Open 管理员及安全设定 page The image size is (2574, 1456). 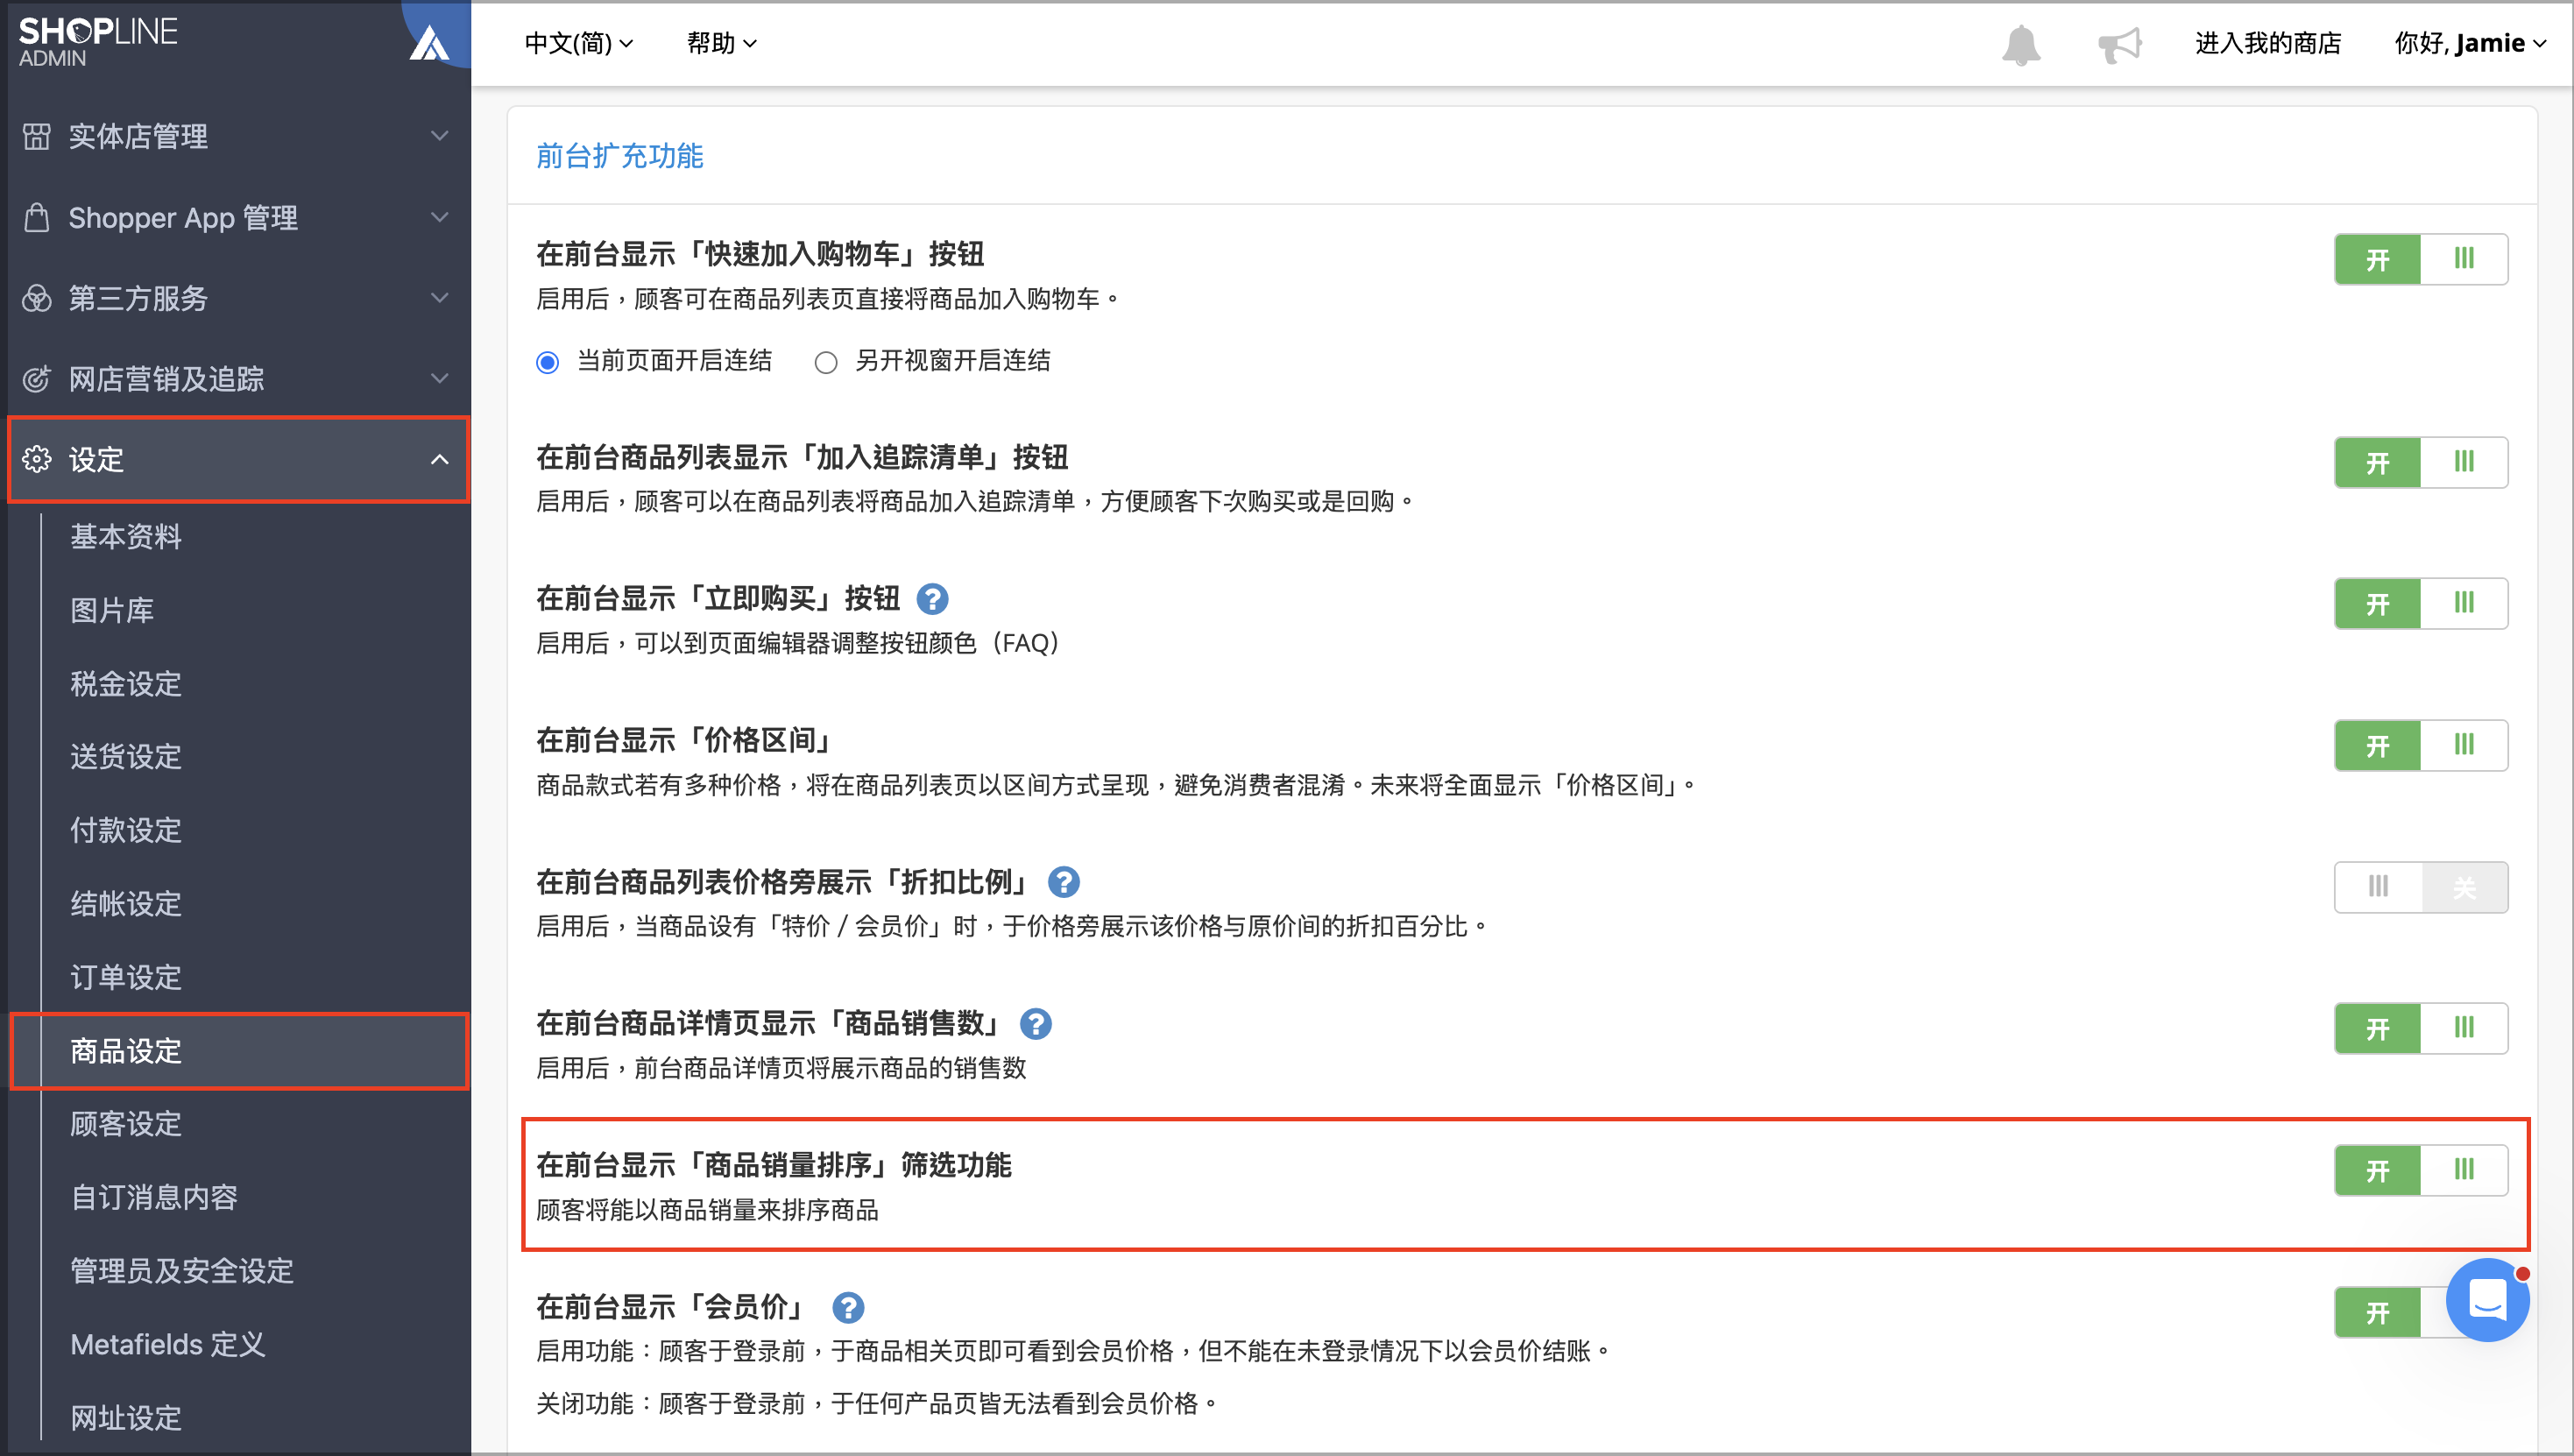182,1271
